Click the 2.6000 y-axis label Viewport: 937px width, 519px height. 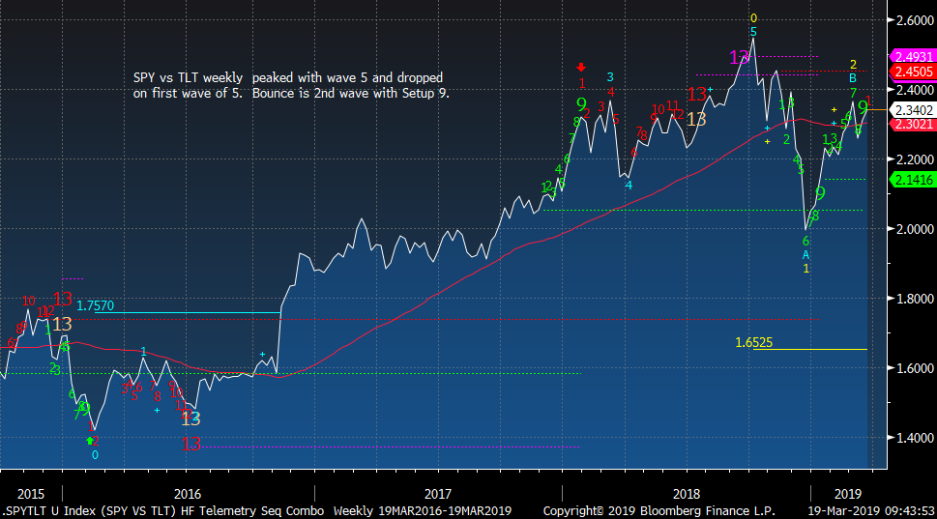(915, 20)
